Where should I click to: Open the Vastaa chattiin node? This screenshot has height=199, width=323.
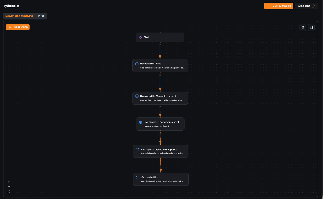161,179
